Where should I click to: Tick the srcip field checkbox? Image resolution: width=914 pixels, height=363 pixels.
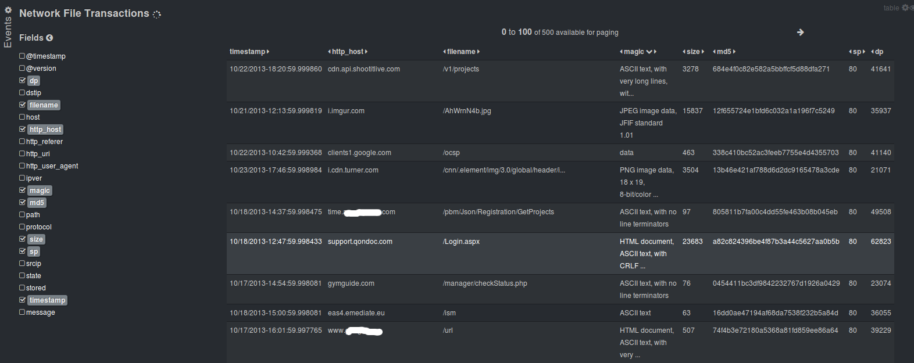coord(22,263)
